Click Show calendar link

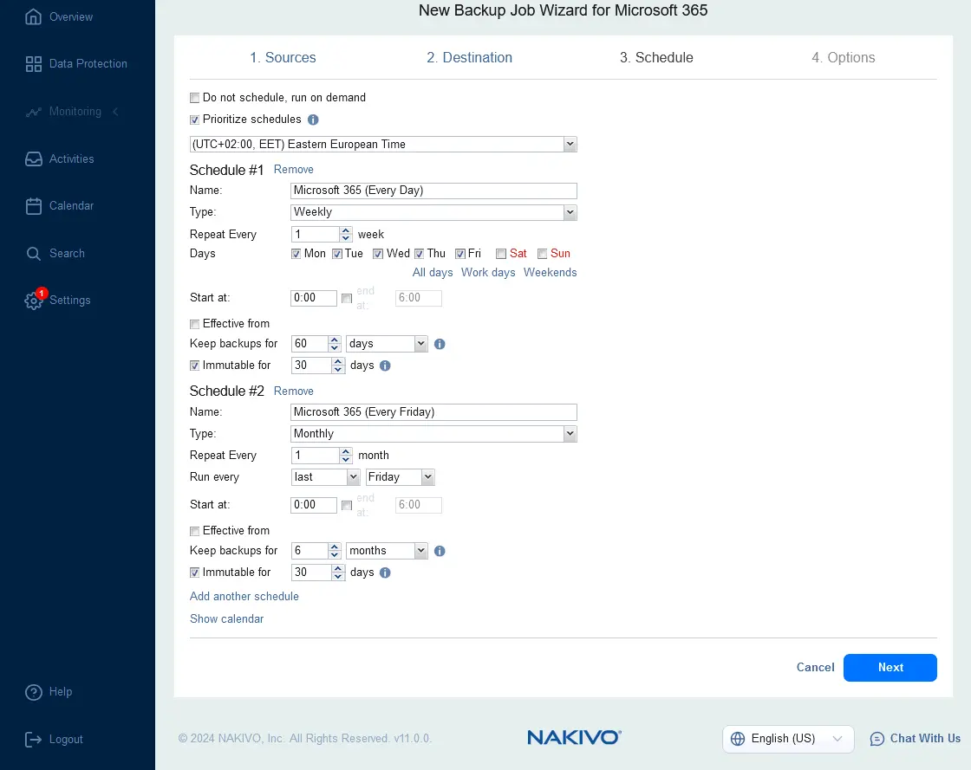[x=226, y=619]
